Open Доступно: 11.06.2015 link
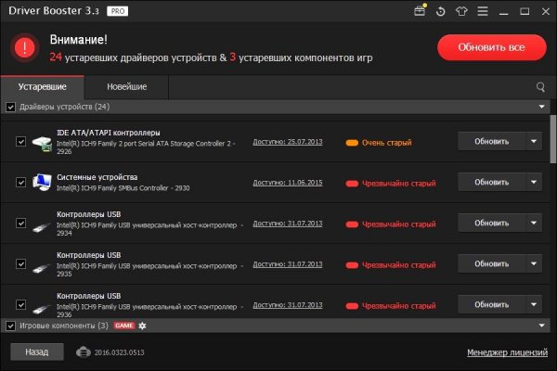The image size is (557, 371). pyautogui.click(x=288, y=183)
